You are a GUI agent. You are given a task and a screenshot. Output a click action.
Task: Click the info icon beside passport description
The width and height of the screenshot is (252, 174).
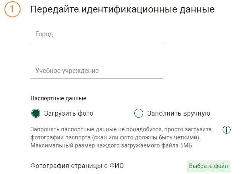coord(227,130)
